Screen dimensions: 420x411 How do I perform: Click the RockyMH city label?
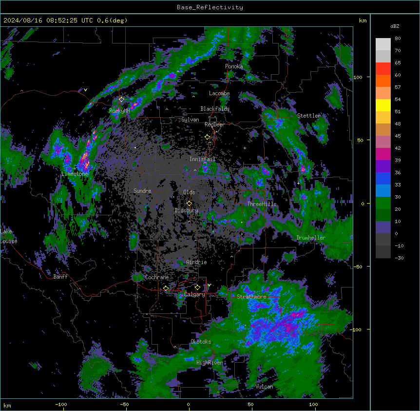pos(119,111)
